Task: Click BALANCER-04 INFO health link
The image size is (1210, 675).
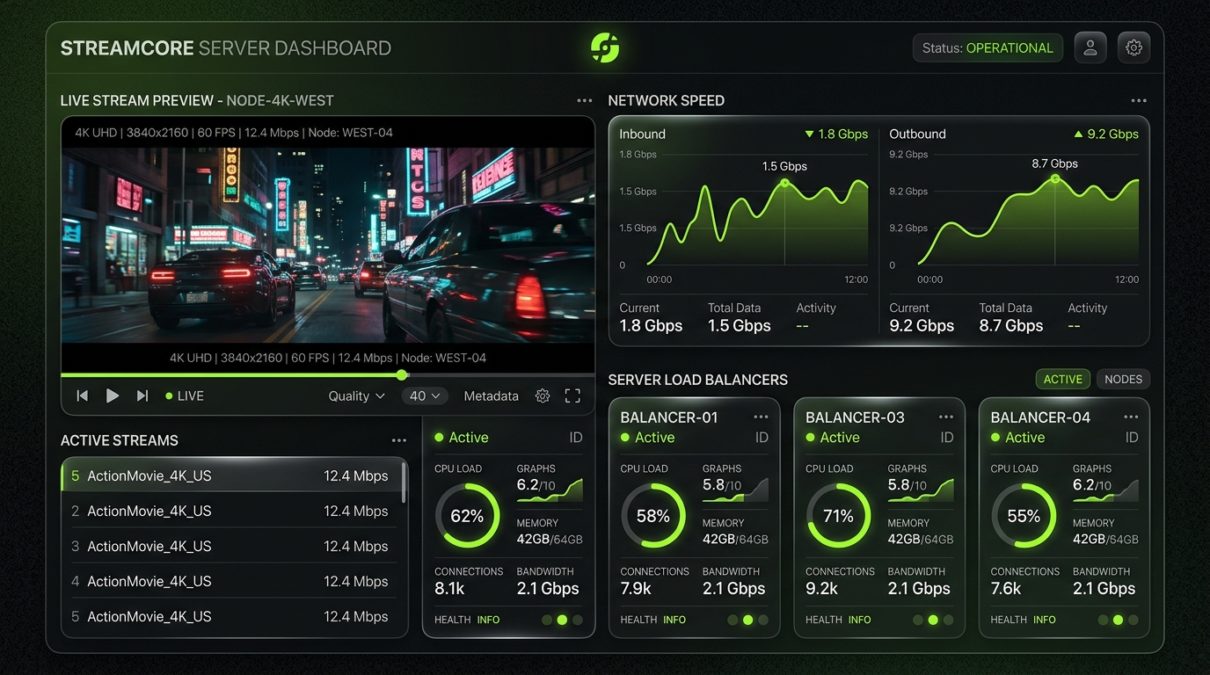Action: pyautogui.click(x=1045, y=620)
